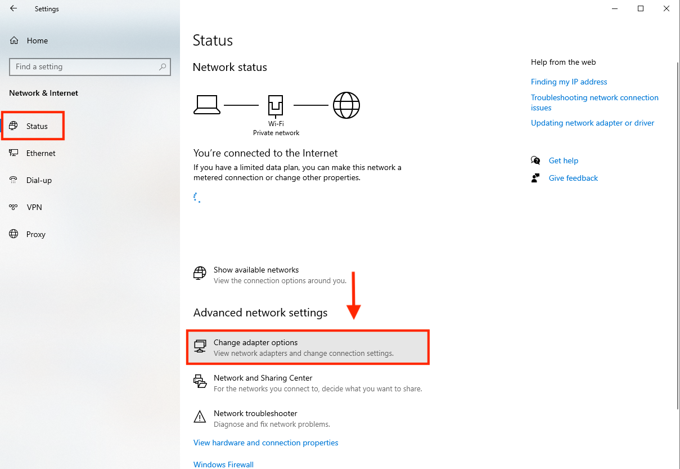This screenshot has height=469, width=680.
Task: Select the Status icon in the sidebar
Action: [13, 126]
